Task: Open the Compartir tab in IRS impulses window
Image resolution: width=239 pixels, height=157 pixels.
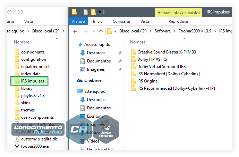Action: pos(121,21)
